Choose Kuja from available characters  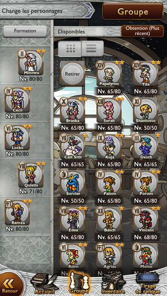pos(109,147)
